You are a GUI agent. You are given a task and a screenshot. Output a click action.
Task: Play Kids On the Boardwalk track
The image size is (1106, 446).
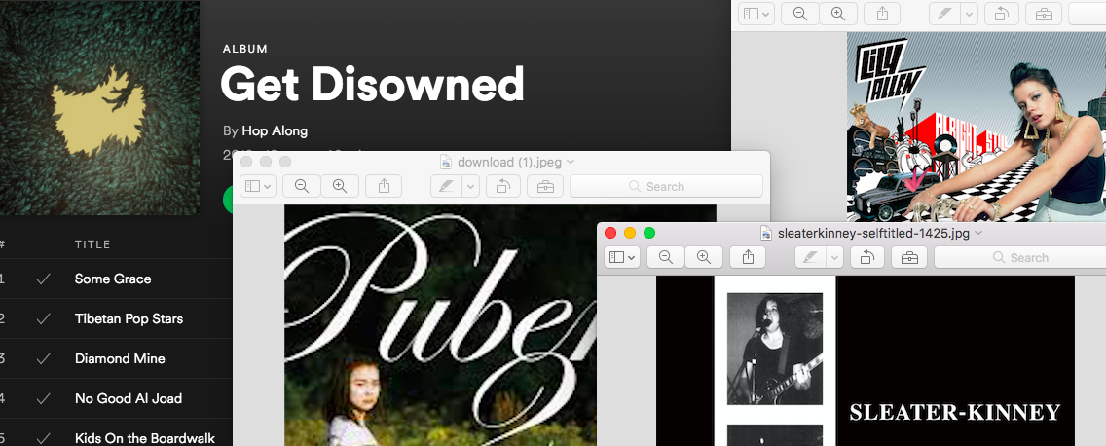pyautogui.click(x=145, y=438)
